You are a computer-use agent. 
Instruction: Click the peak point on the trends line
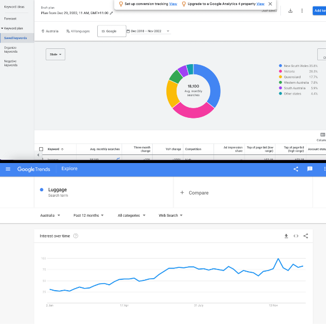(278, 259)
